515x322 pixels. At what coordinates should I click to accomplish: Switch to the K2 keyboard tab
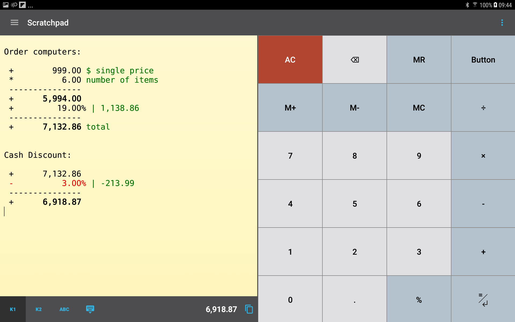click(x=39, y=309)
